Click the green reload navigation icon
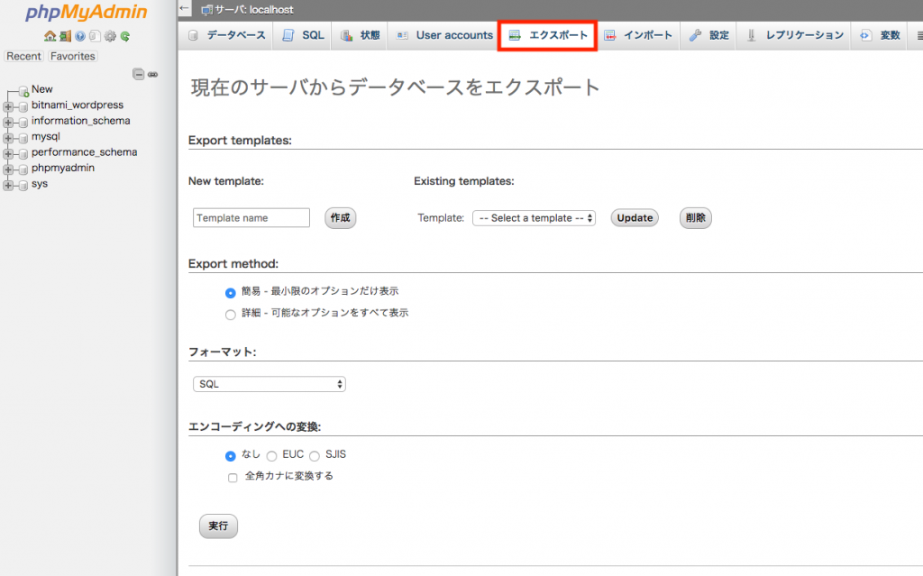This screenshot has width=923, height=576. click(x=125, y=37)
